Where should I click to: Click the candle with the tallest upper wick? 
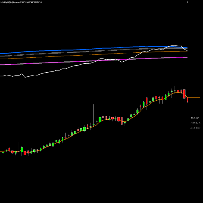tap(93, 115)
